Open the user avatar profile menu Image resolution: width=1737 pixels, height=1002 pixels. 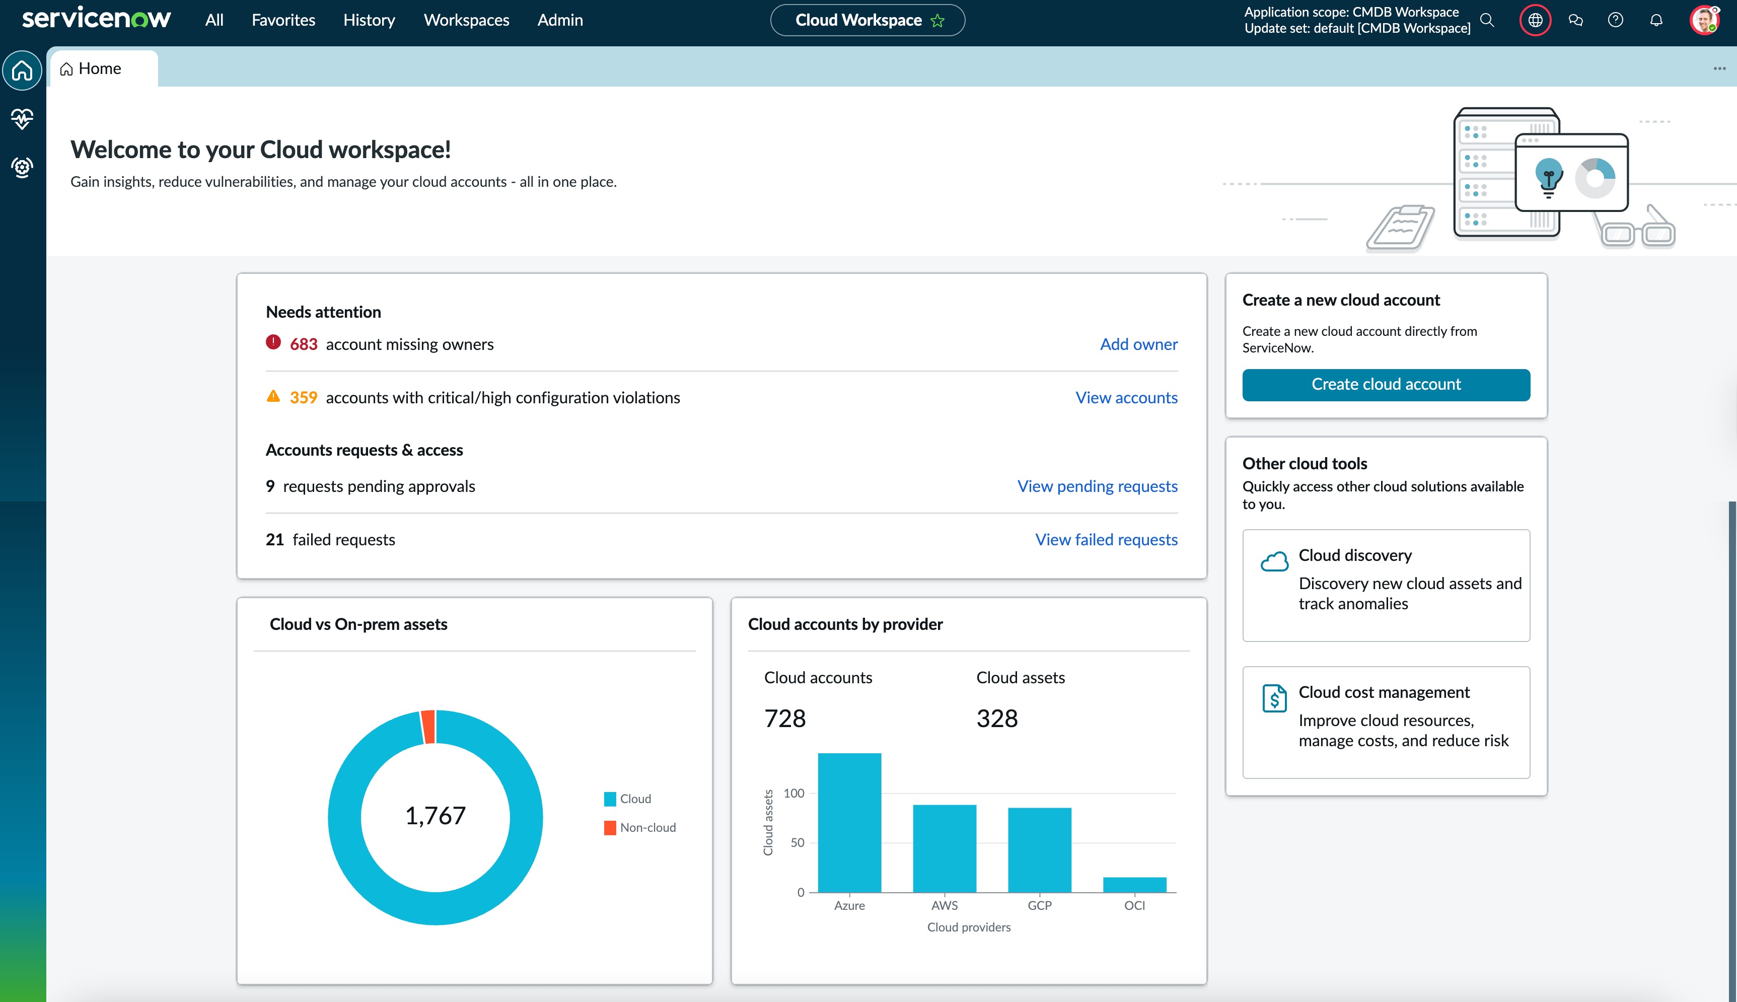1704,20
